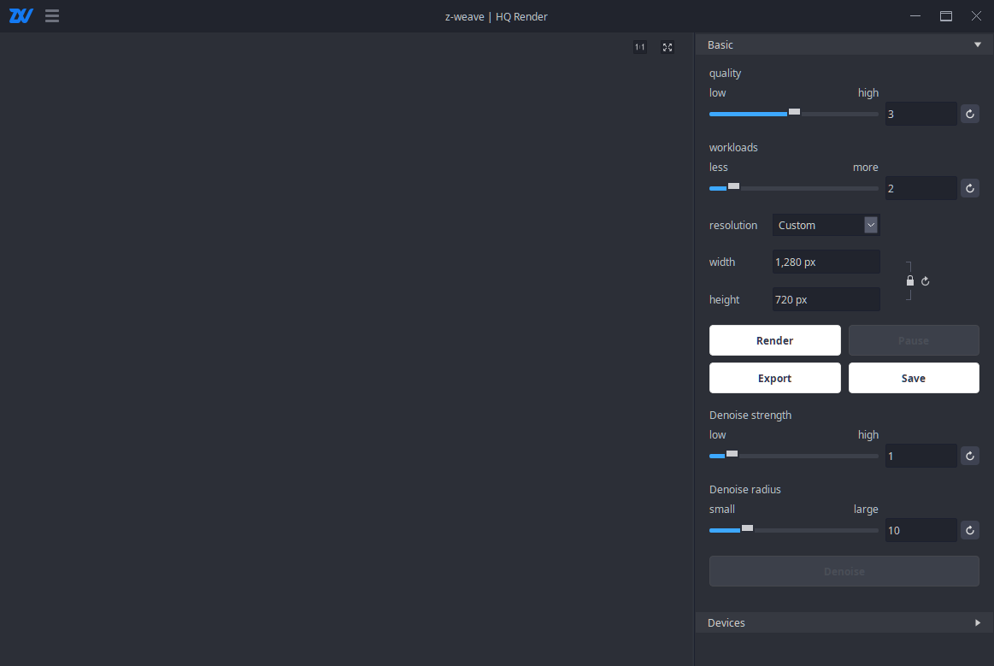The image size is (994, 666).
Task: Collapse the Basic section
Action: [x=844, y=44]
